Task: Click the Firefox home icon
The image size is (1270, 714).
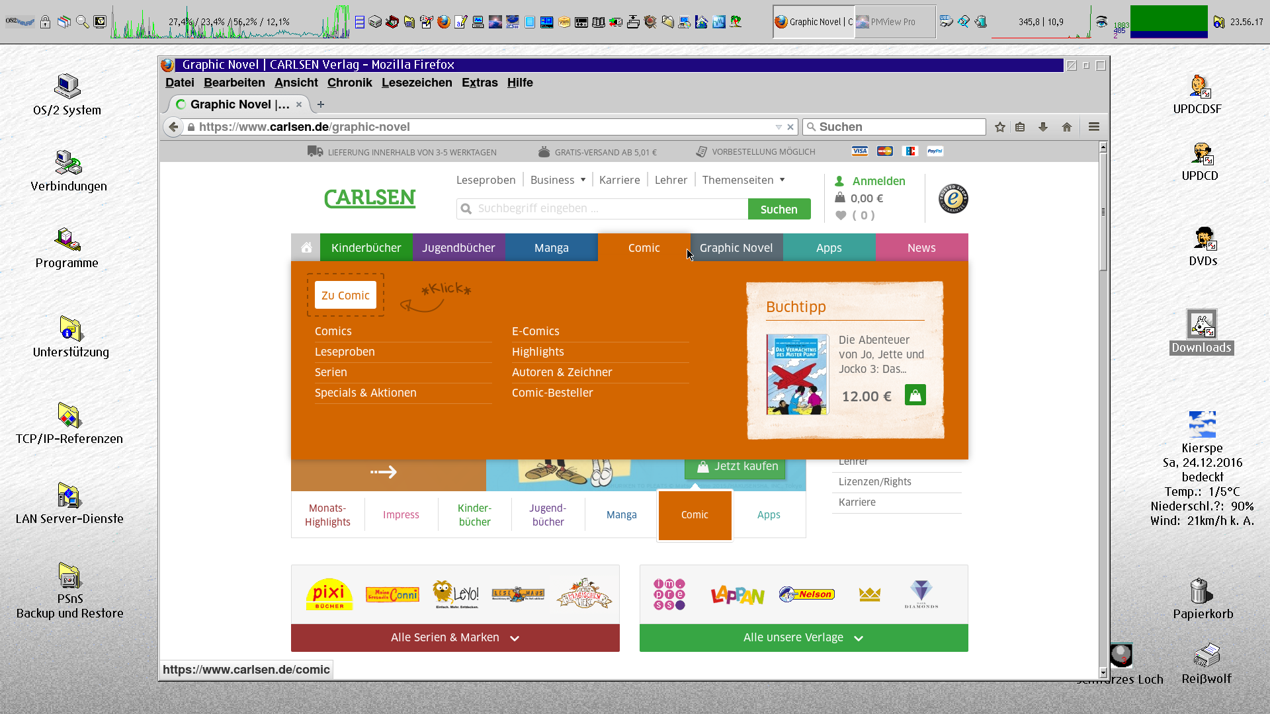Action: (x=1067, y=127)
